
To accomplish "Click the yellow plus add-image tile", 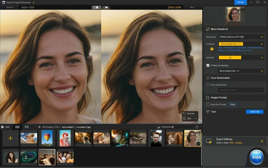I will [10, 138].
